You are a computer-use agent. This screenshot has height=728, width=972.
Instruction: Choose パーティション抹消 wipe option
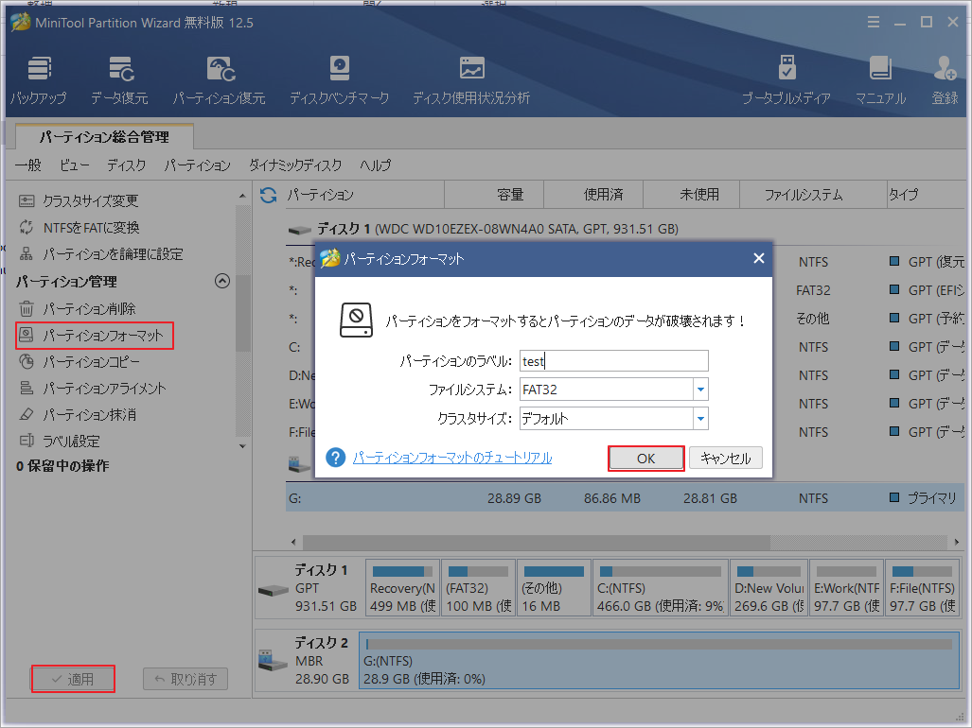78,415
